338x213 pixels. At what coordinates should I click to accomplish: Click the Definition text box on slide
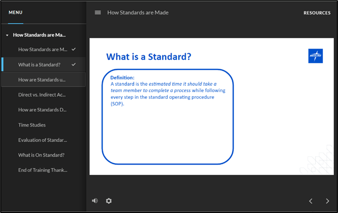point(167,116)
